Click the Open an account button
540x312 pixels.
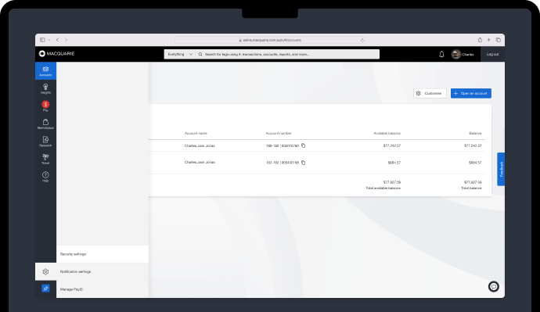(x=471, y=93)
